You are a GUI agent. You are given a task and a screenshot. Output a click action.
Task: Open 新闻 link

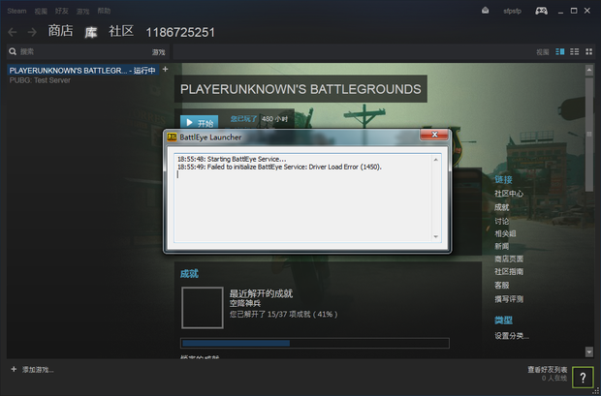(x=502, y=246)
